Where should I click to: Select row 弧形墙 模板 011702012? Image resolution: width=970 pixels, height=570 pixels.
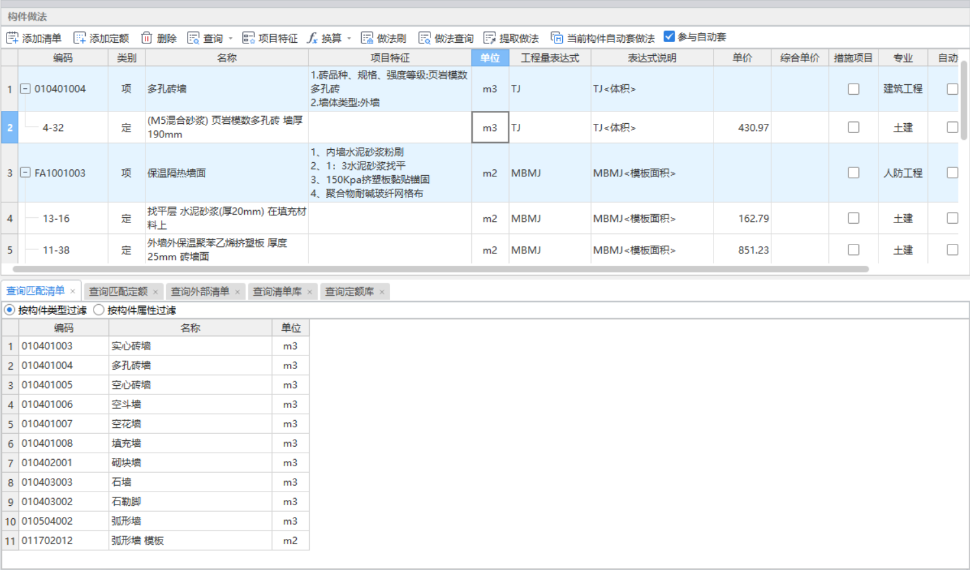coord(156,541)
